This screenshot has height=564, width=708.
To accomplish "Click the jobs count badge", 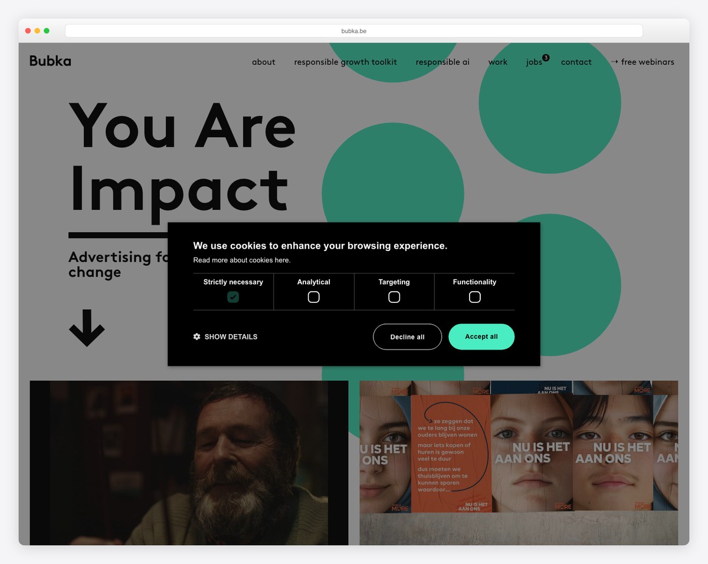I will click(x=546, y=57).
